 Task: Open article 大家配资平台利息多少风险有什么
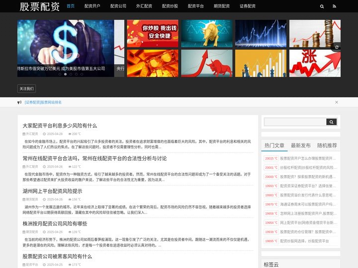pos(60,126)
